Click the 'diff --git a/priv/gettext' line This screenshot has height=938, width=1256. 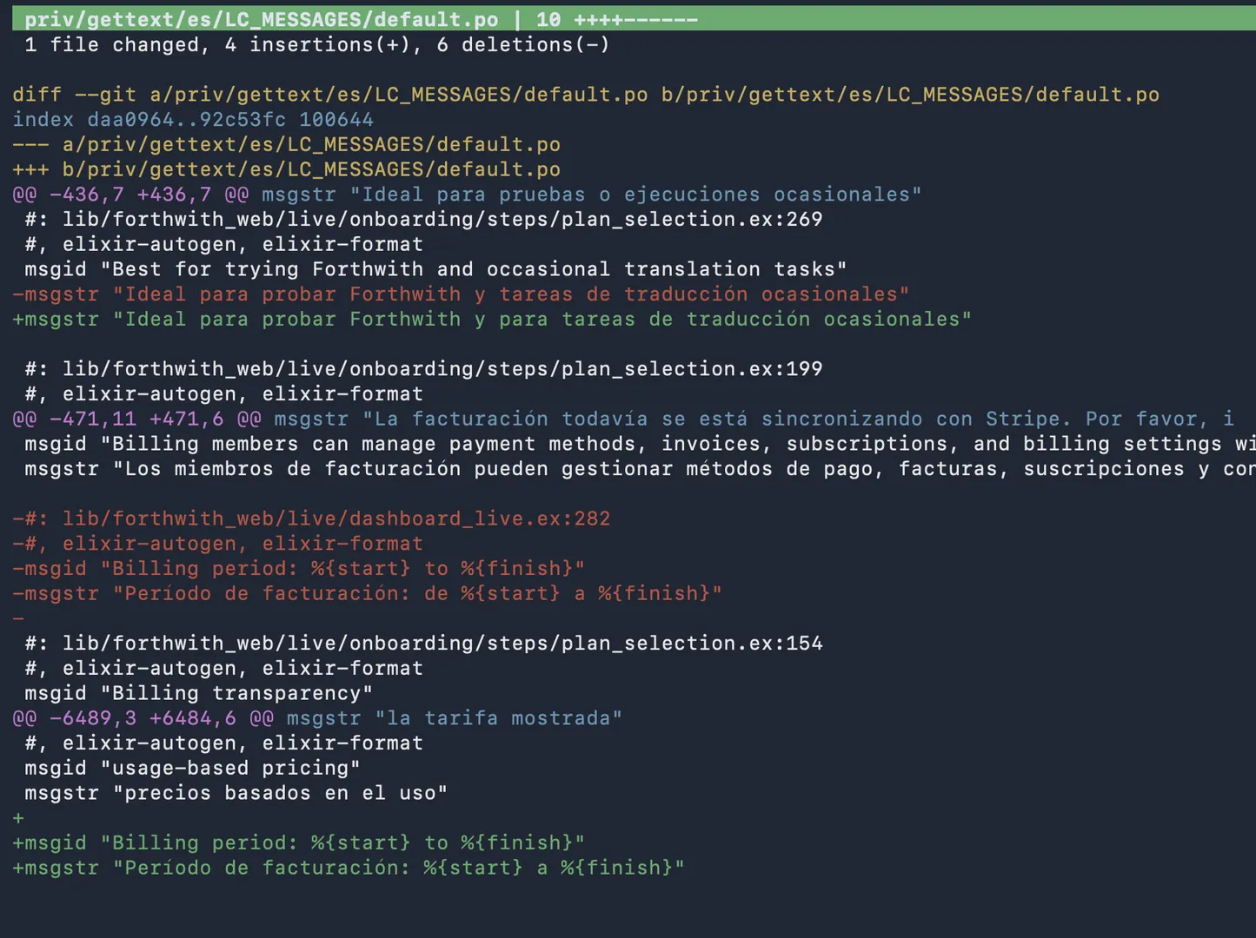586,95
